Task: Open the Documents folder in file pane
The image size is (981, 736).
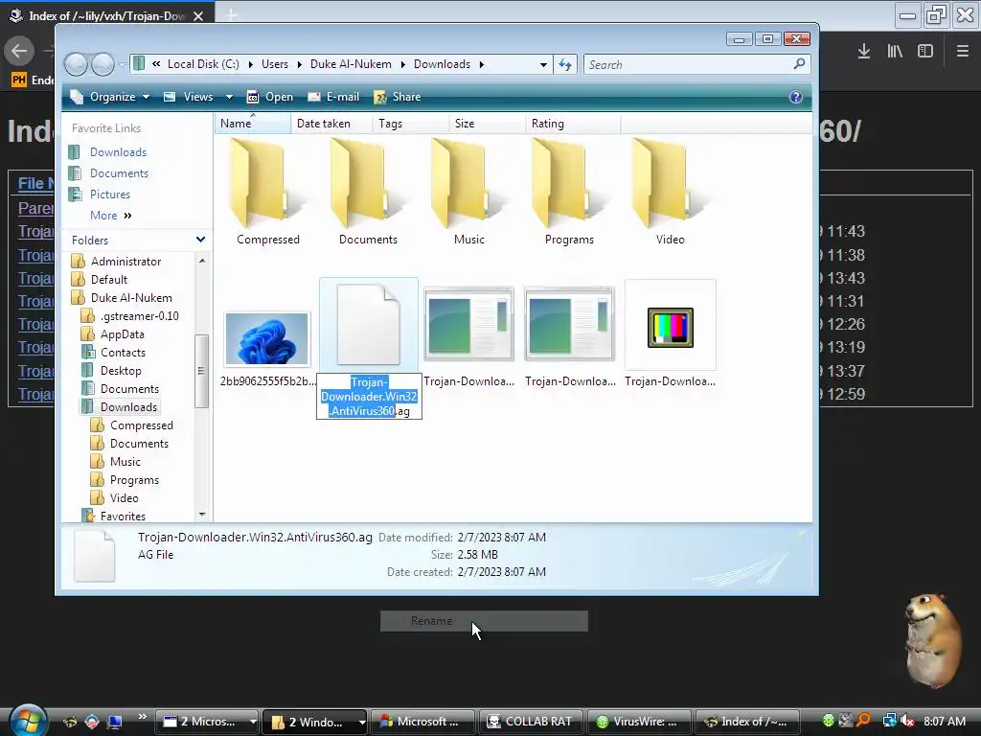Action: click(x=368, y=185)
